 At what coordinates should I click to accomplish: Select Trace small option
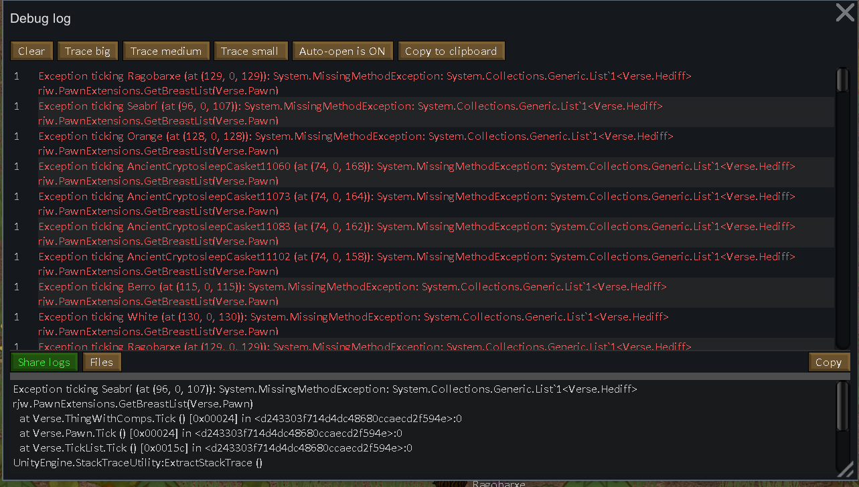point(250,51)
